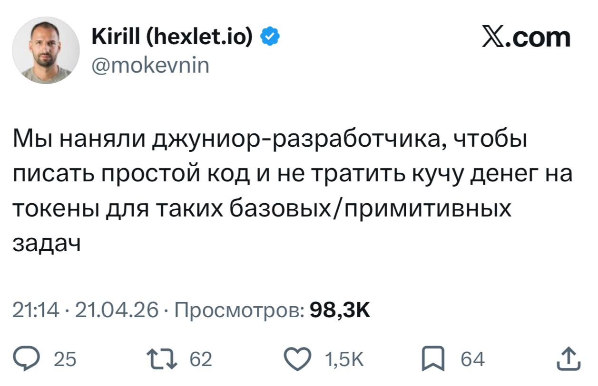Image resolution: width=598 pixels, height=386 pixels.
Task: Click the 21.04.26 date
Action: [x=117, y=311]
